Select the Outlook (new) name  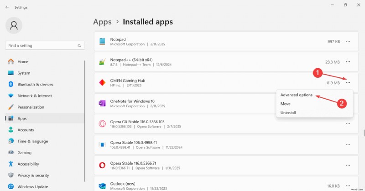[123, 184]
